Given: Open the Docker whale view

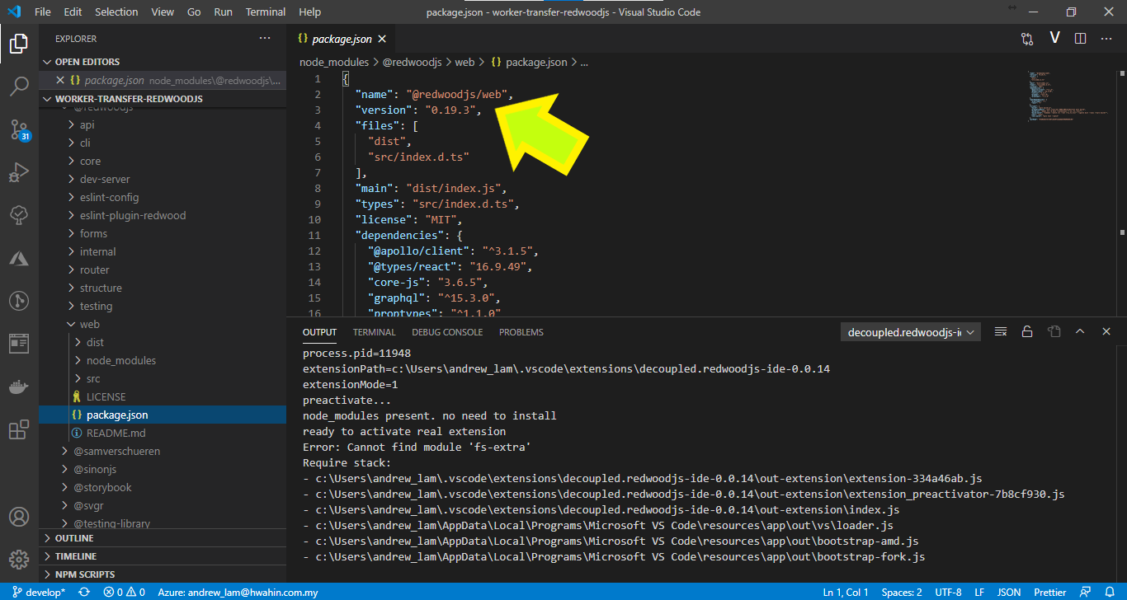Looking at the screenshot, I should tap(19, 387).
